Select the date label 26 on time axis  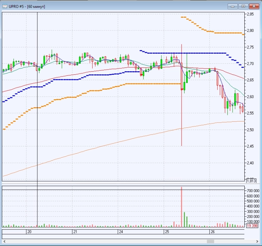coord(212,232)
